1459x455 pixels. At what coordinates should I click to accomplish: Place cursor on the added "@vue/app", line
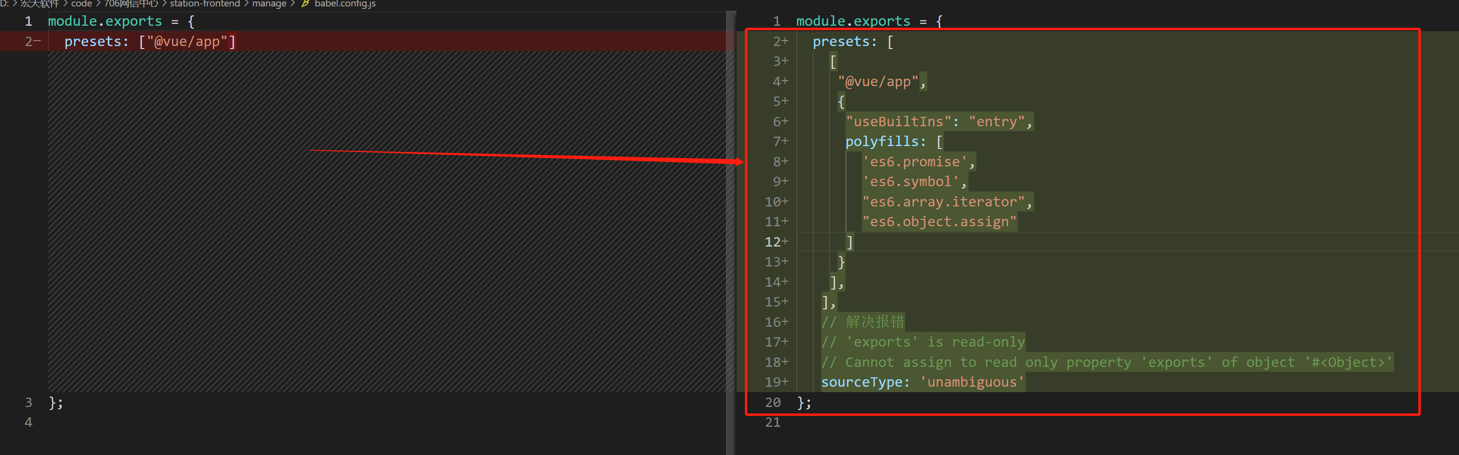point(882,82)
